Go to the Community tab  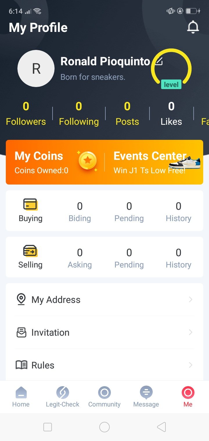tap(105, 397)
